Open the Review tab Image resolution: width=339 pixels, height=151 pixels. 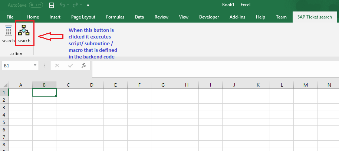(x=161, y=17)
